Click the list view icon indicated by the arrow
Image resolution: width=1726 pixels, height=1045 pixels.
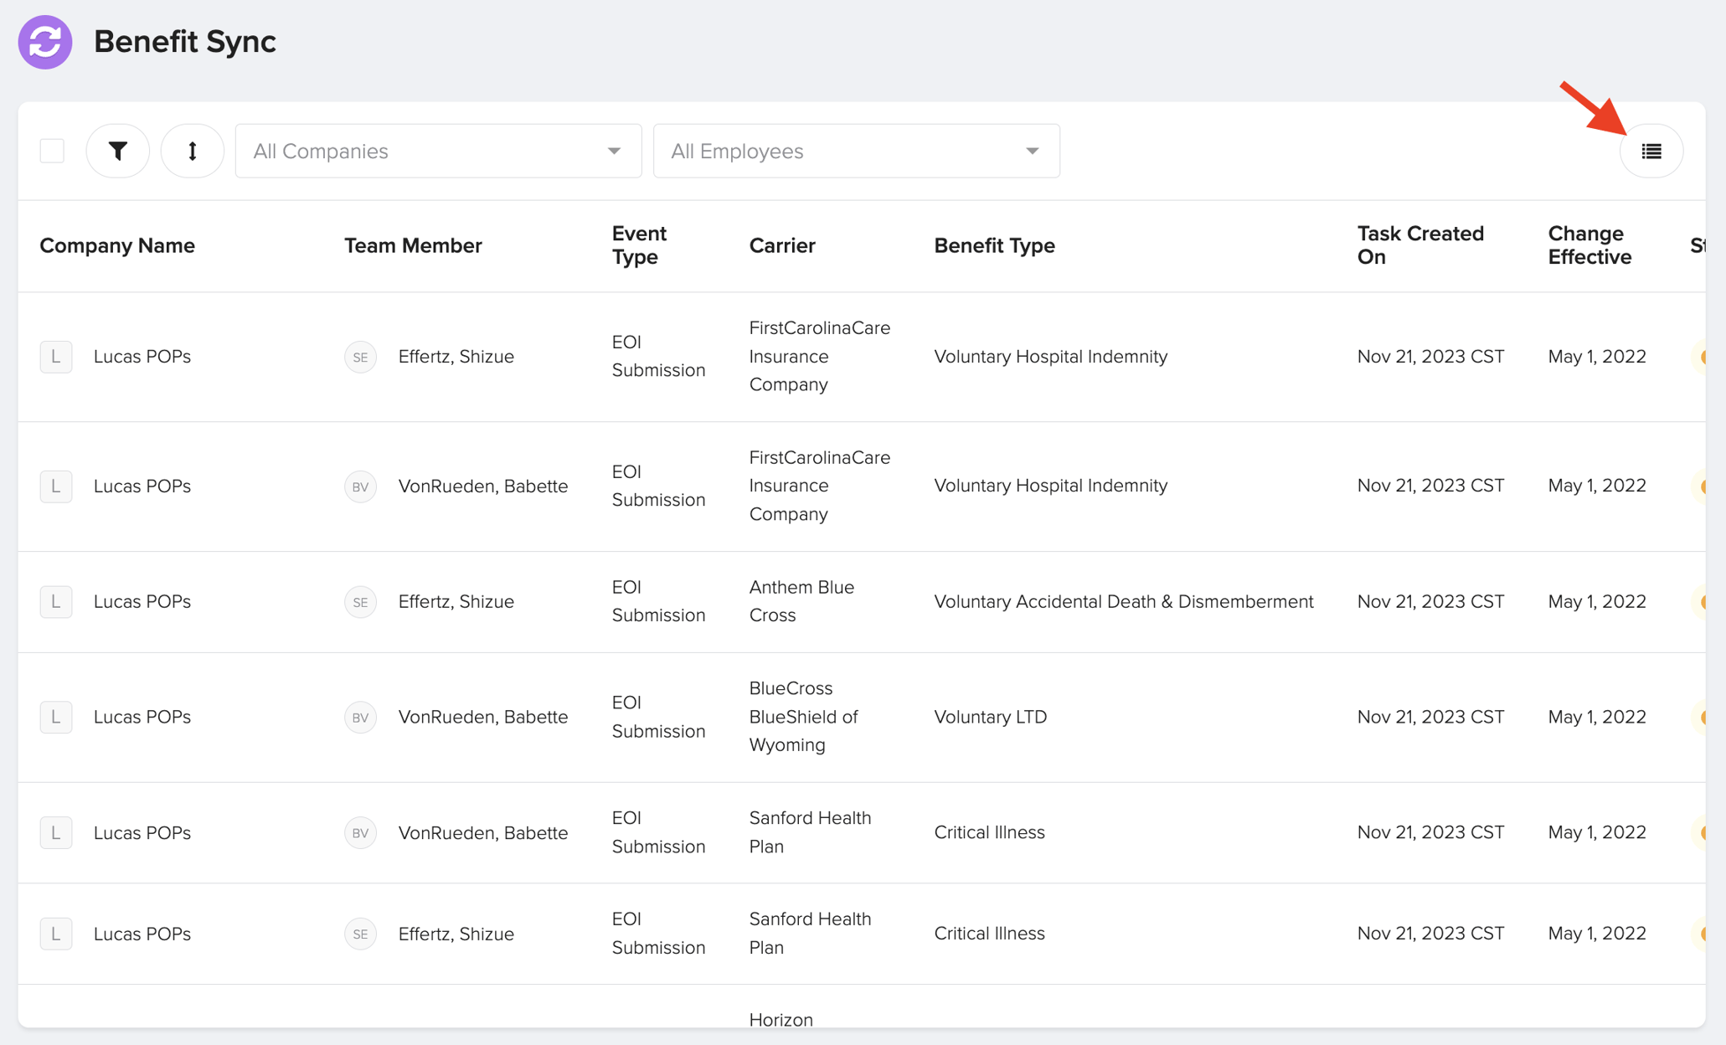pyautogui.click(x=1651, y=151)
